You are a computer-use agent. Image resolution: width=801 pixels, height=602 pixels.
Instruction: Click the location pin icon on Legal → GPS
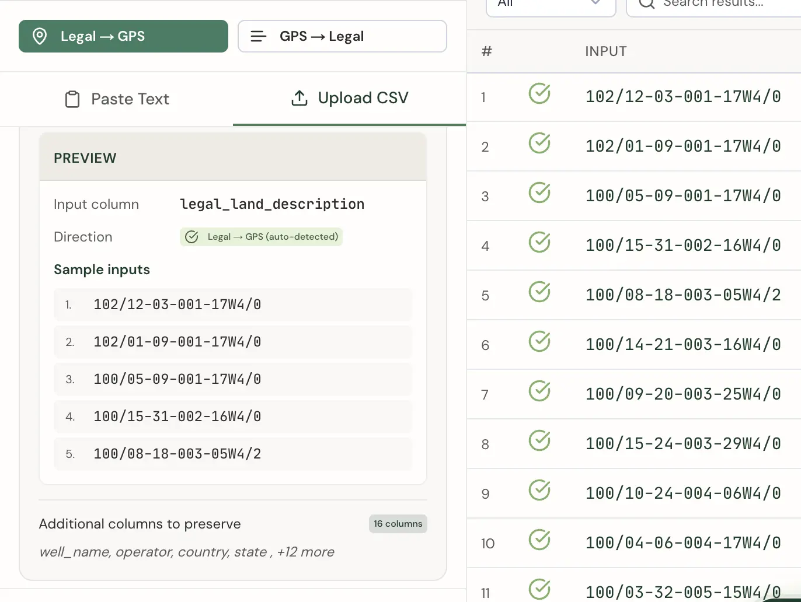(x=40, y=36)
